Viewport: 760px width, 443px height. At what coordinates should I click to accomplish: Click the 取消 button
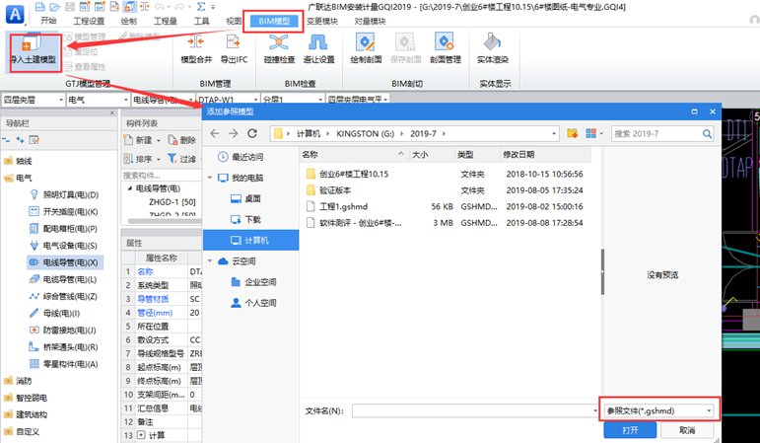688,431
